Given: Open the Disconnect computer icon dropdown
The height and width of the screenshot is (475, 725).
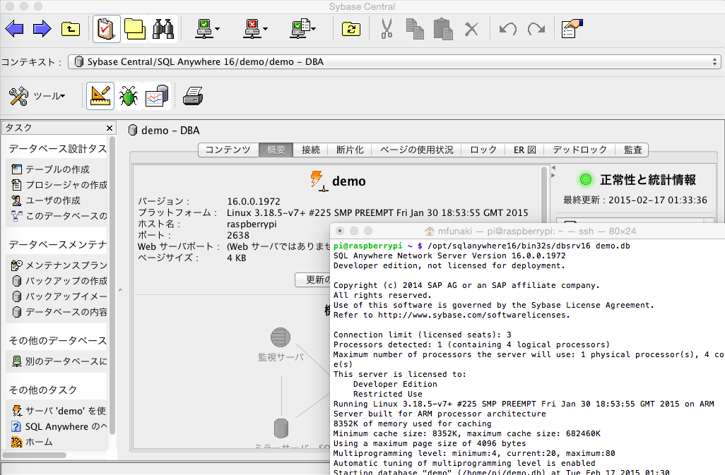Looking at the screenshot, I should click(x=255, y=29).
